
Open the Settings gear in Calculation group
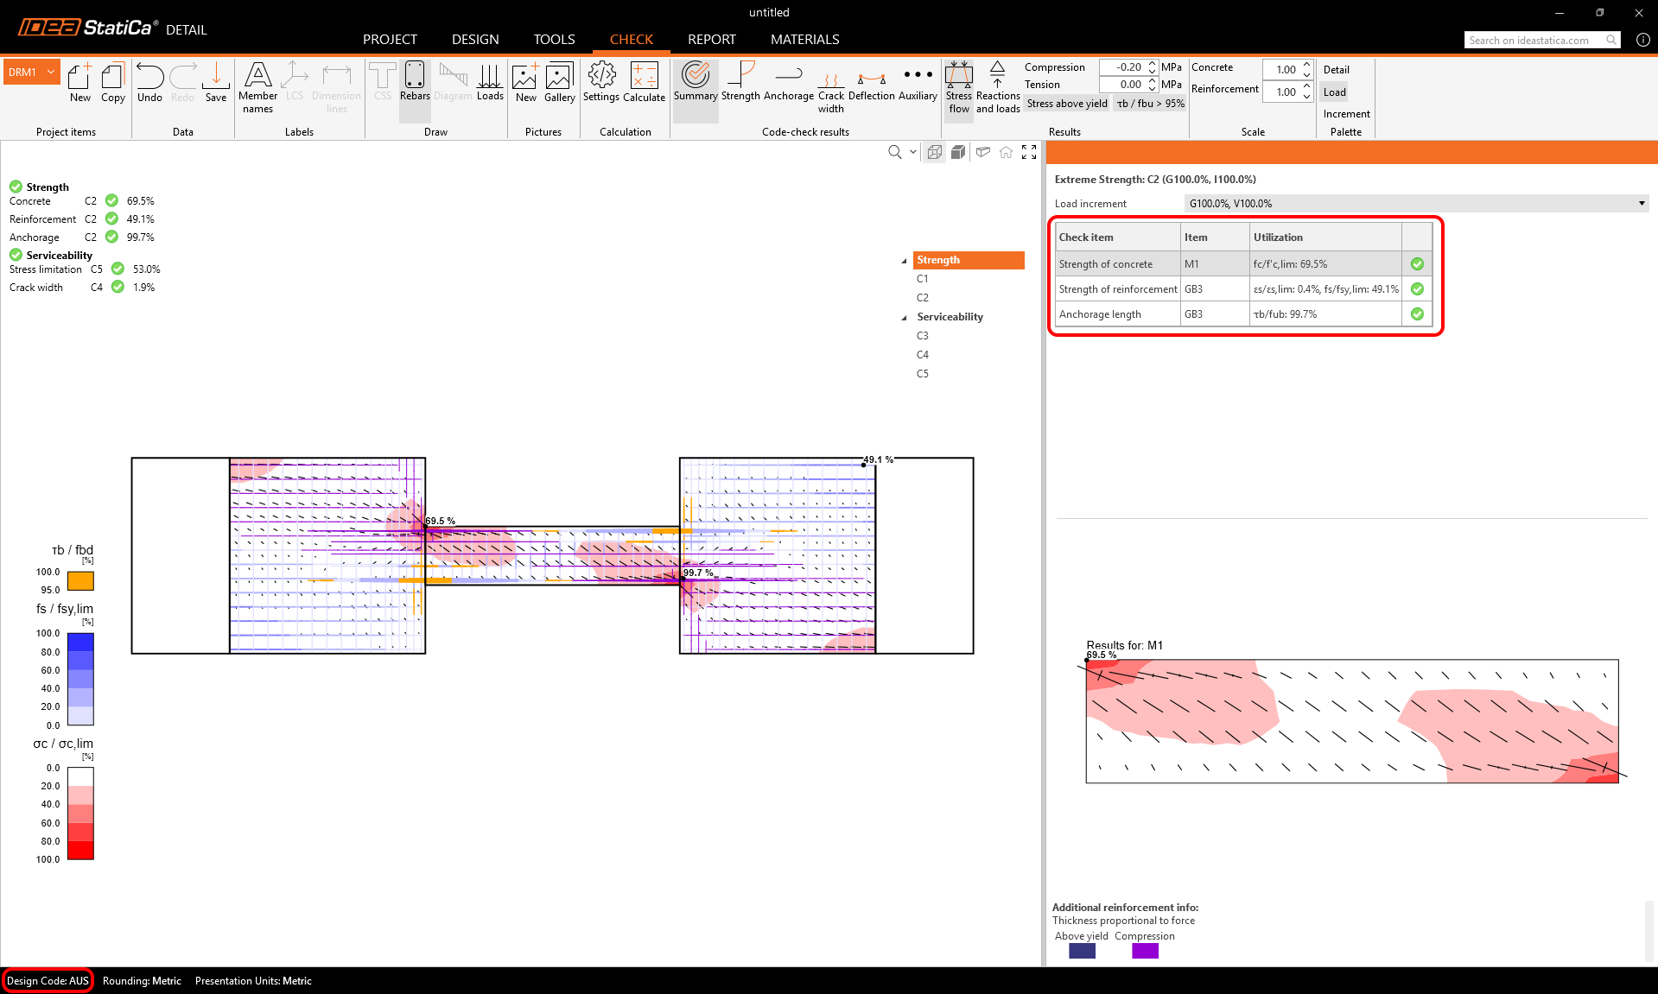[x=600, y=82]
